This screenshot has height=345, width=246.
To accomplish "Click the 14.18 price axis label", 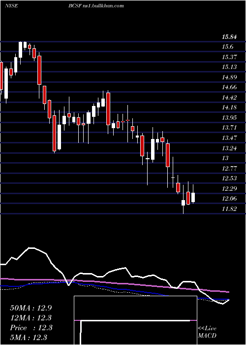I will (x=229, y=107).
